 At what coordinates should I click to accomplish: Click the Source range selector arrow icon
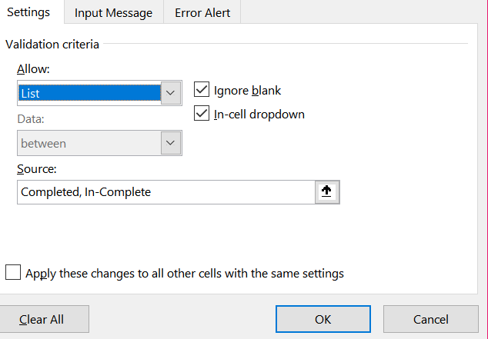coord(326,192)
